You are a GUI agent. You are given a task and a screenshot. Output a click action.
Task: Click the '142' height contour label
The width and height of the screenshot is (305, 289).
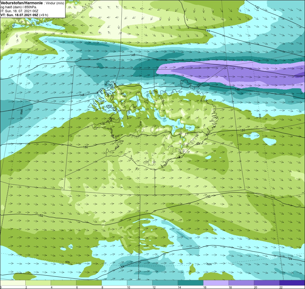coord(257,7)
